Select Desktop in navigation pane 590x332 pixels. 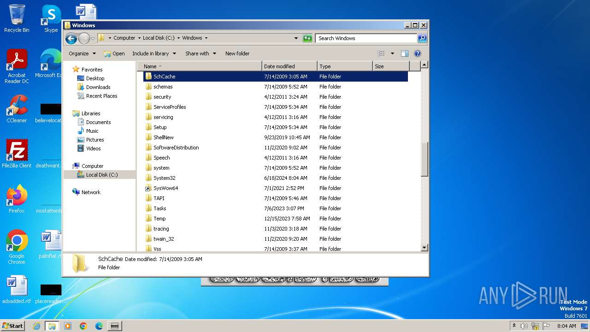(x=95, y=78)
